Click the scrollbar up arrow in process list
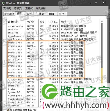The height and width of the screenshot is (111, 110). [102, 22]
